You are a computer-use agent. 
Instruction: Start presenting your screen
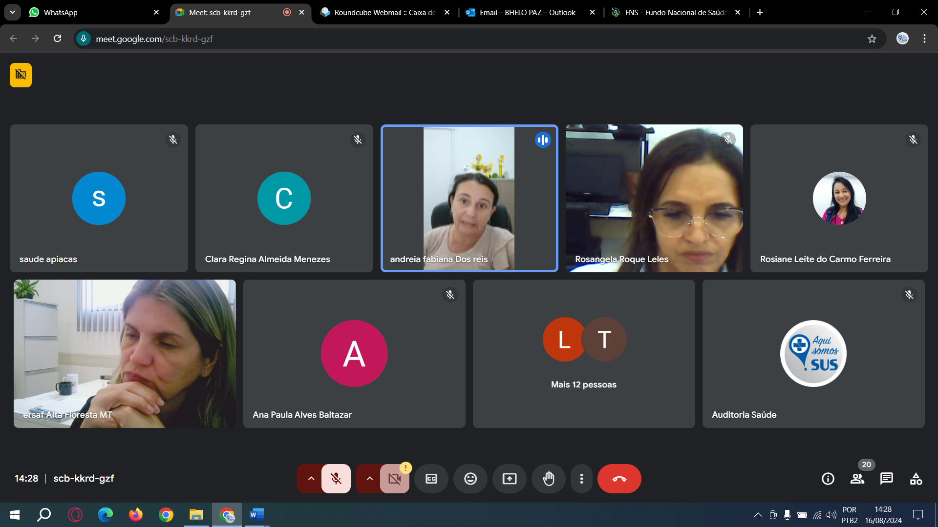pos(510,479)
